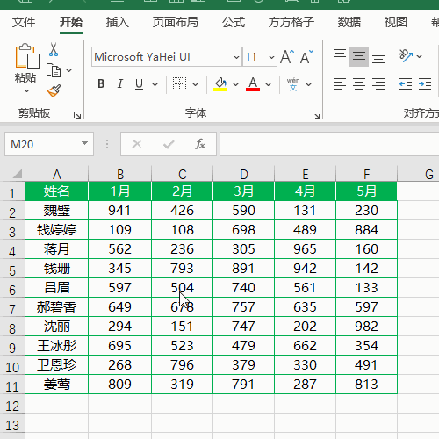The height and width of the screenshot is (439, 439).
Task: Switch to the 视图 tab
Action: [396, 22]
